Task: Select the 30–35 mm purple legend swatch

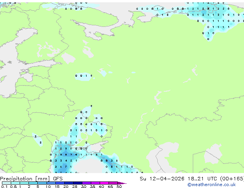Action: pyautogui.click(x=86, y=183)
